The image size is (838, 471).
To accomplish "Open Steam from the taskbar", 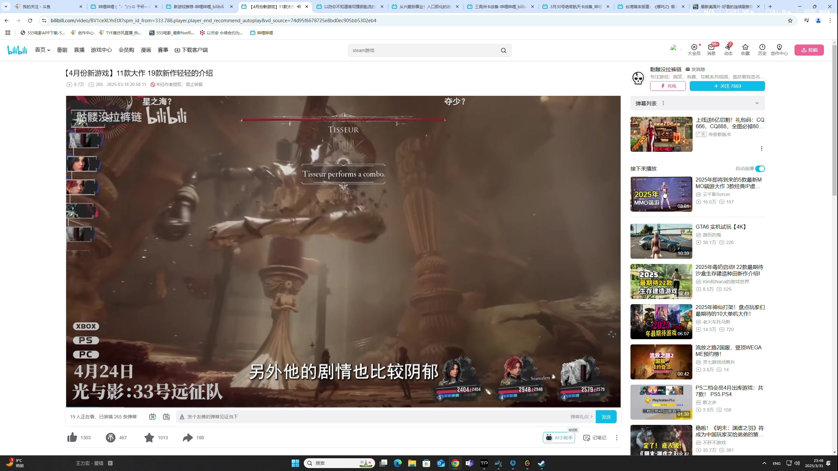I will (541, 463).
